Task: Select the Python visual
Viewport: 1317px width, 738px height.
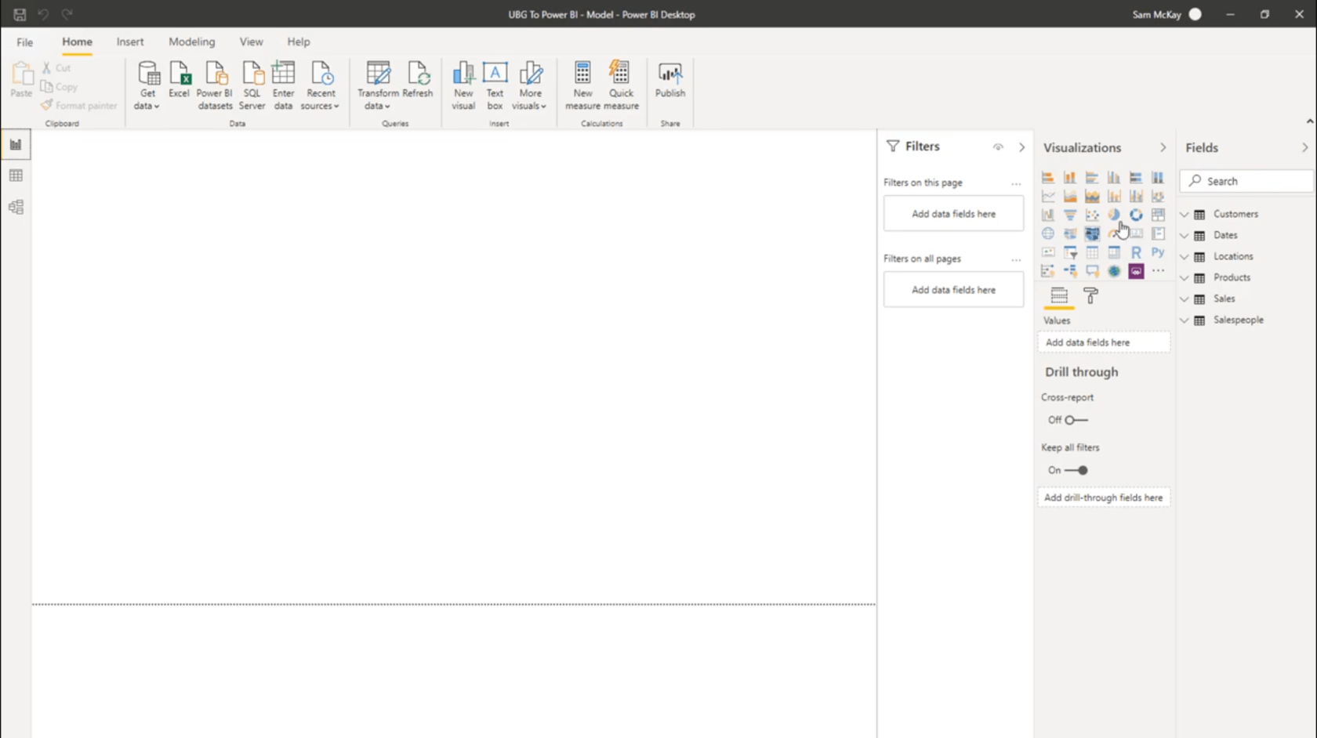Action: [x=1158, y=252]
